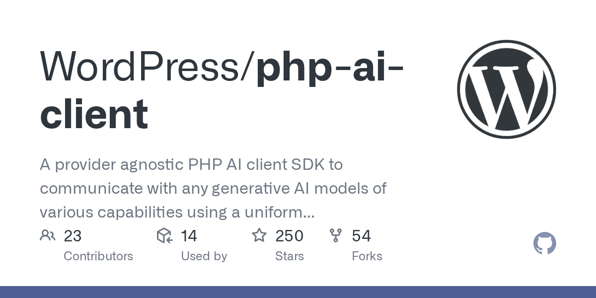The height and width of the screenshot is (298, 596).
Task: Click the GitHub Octocat icon
Action: [544, 244]
